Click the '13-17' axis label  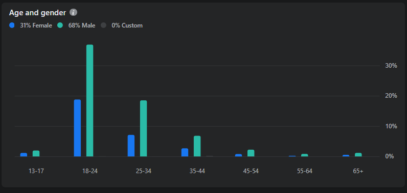click(36, 171)
